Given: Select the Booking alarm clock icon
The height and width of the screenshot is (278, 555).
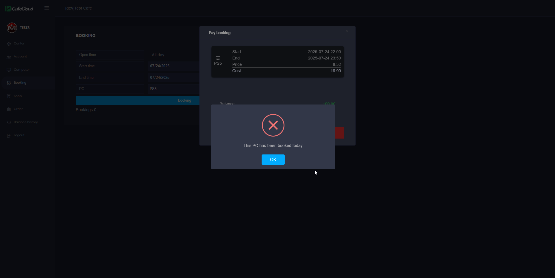Looking at the screenshot, I should (x=9, y=83).
